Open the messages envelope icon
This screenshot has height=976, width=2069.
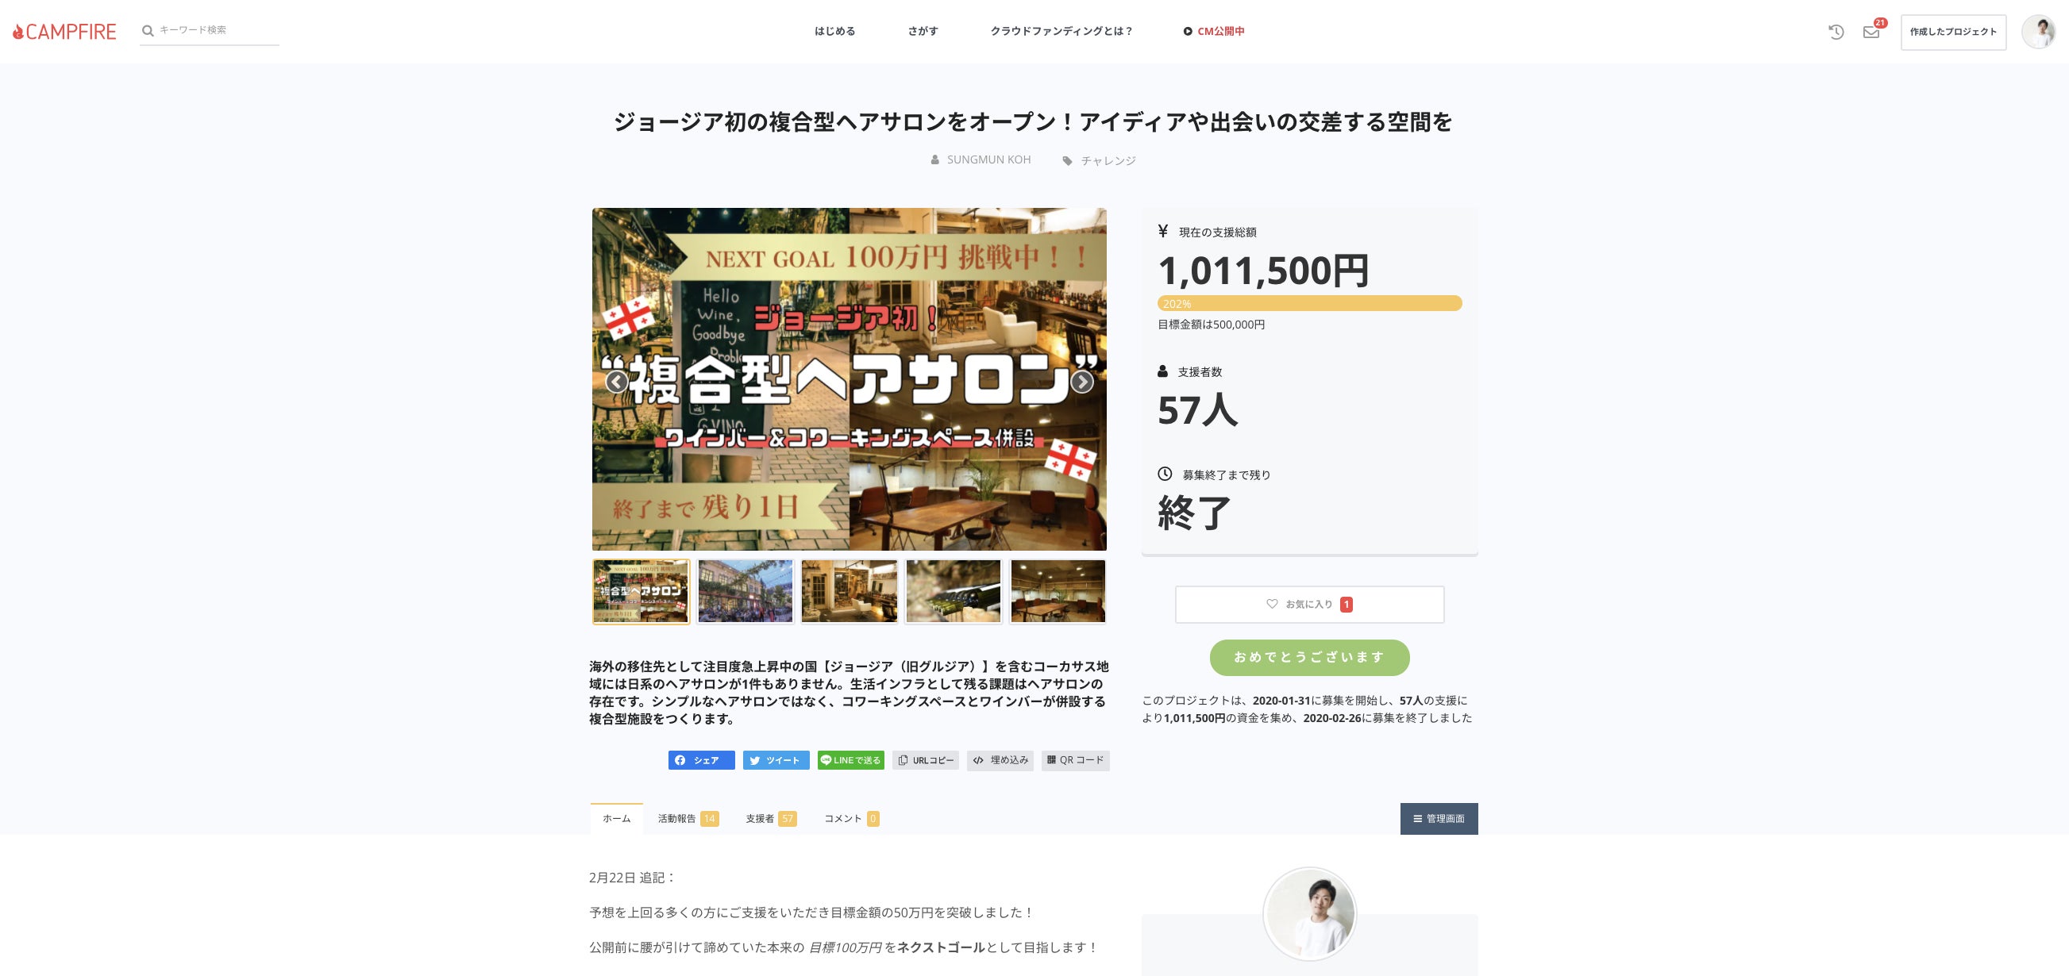[1871, 32]
